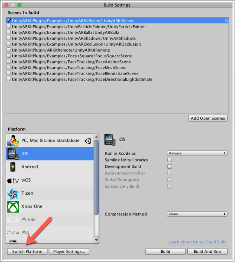Select the FaceAnchorScene scene path
The width and height of the screenshot is (235, 262).
click(71, 61)
